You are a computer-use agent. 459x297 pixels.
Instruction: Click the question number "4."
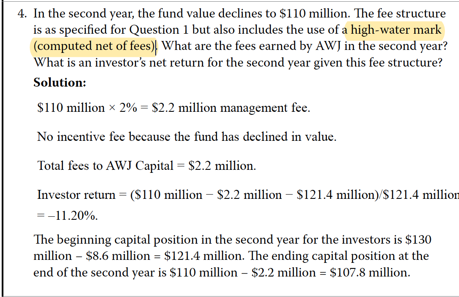click(23, 14)
